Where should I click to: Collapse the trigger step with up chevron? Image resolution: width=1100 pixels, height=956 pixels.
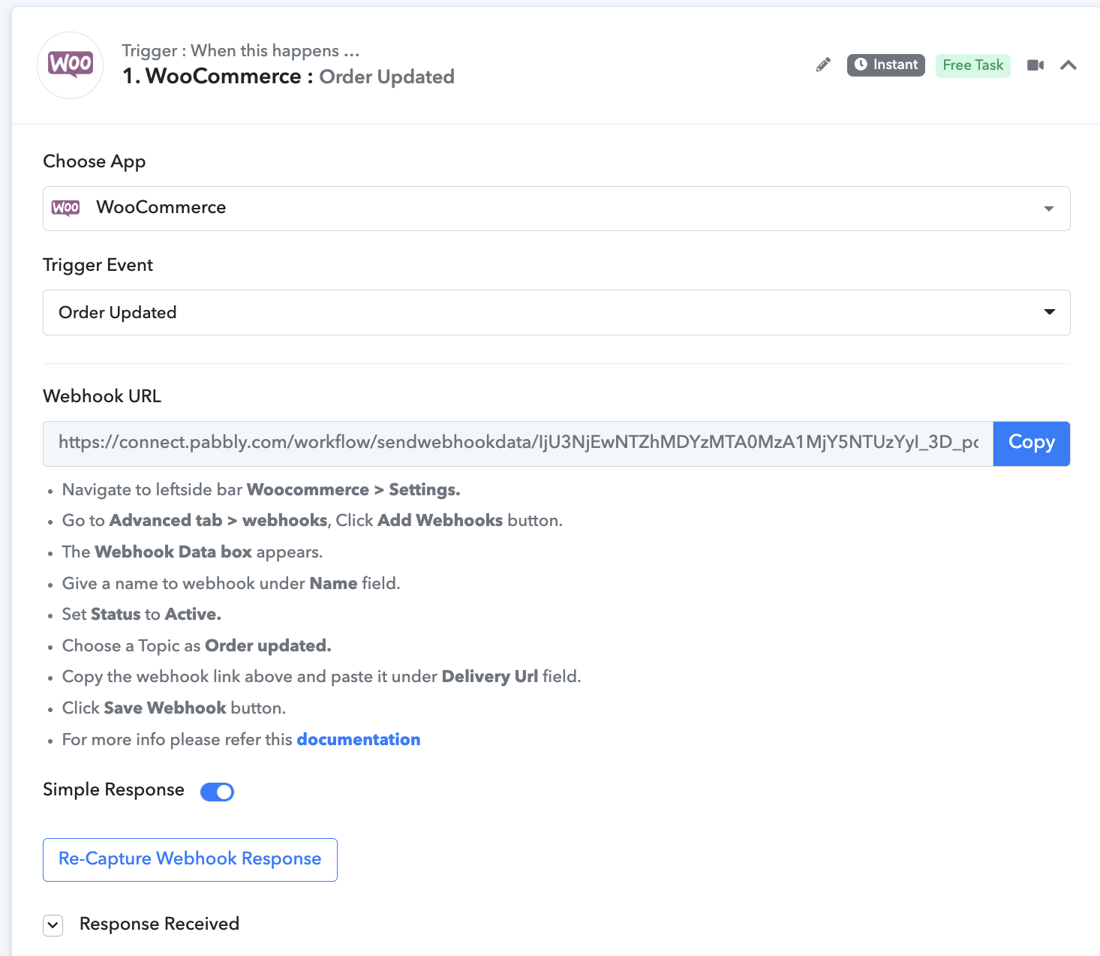(x=1068, y=65)
